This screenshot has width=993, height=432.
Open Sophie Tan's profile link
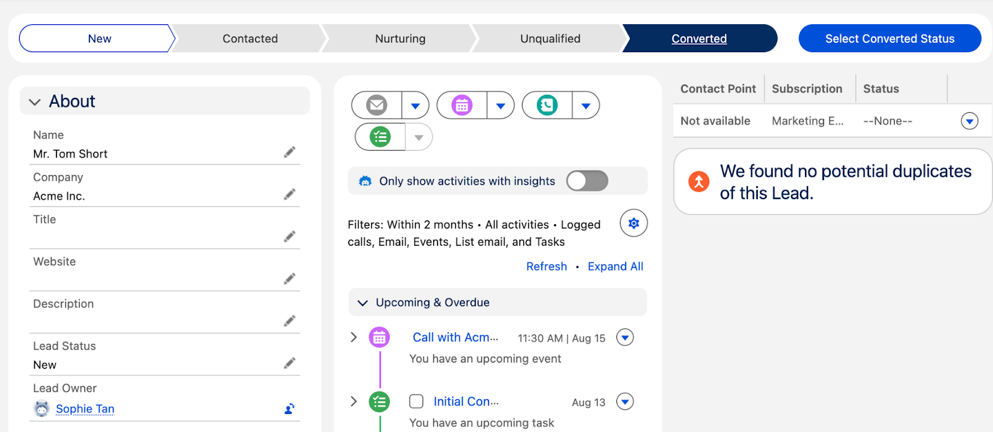84,408
